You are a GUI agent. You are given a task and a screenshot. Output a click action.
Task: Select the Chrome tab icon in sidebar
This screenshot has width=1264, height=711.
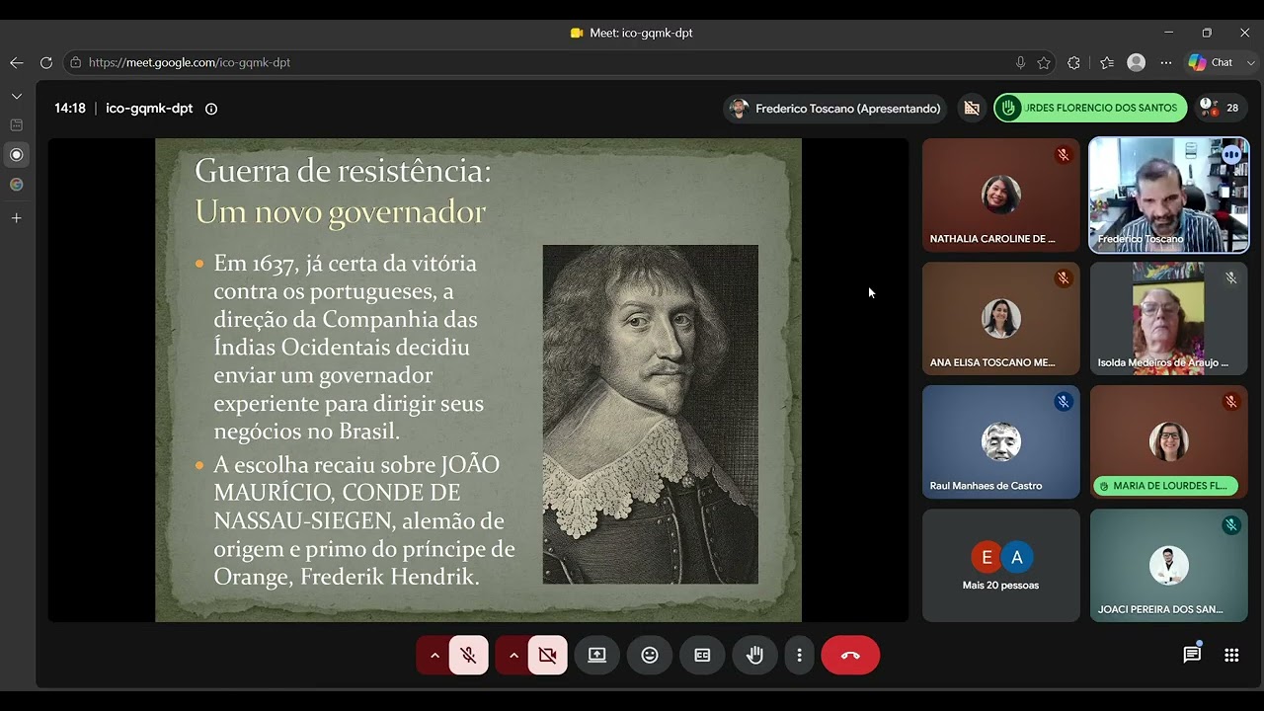[16, 185]
